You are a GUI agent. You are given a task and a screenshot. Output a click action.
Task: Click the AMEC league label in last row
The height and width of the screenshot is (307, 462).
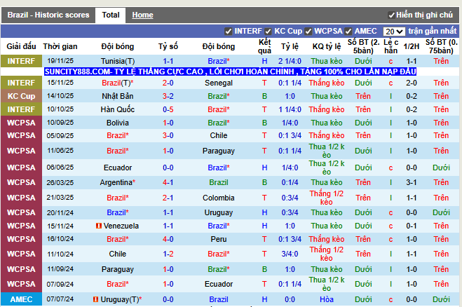tap(21, 299)
